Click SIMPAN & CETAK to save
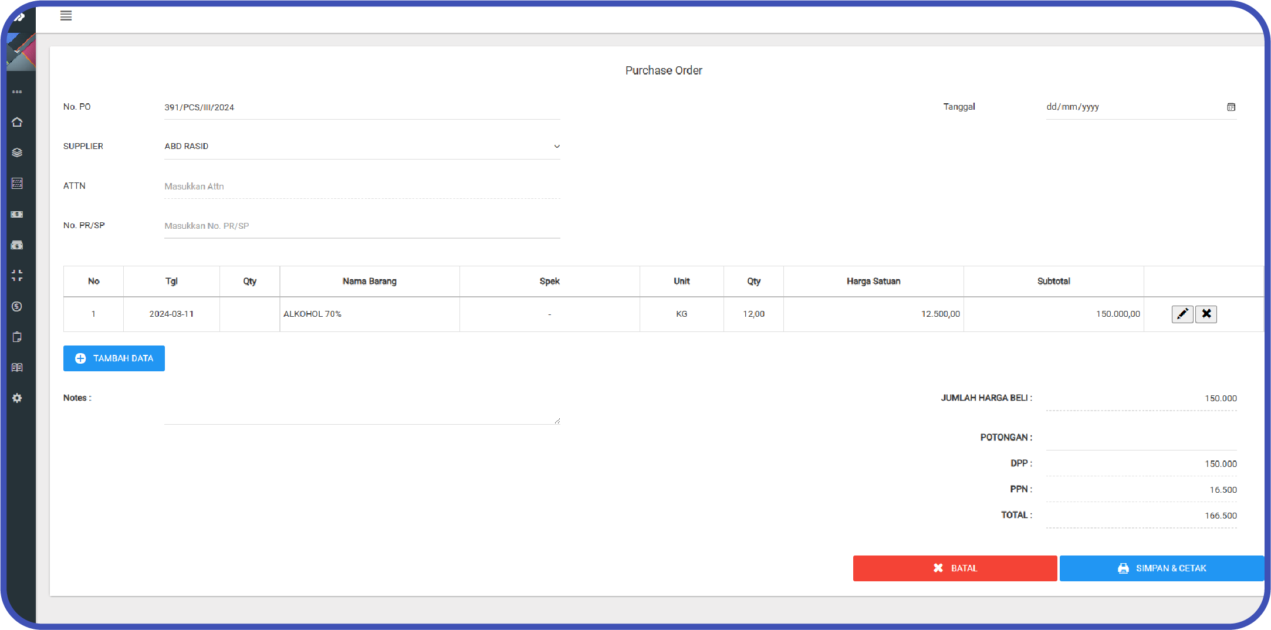This screenshot has height=630, width=1271. pyautogui.click(x=1161, y=568)
